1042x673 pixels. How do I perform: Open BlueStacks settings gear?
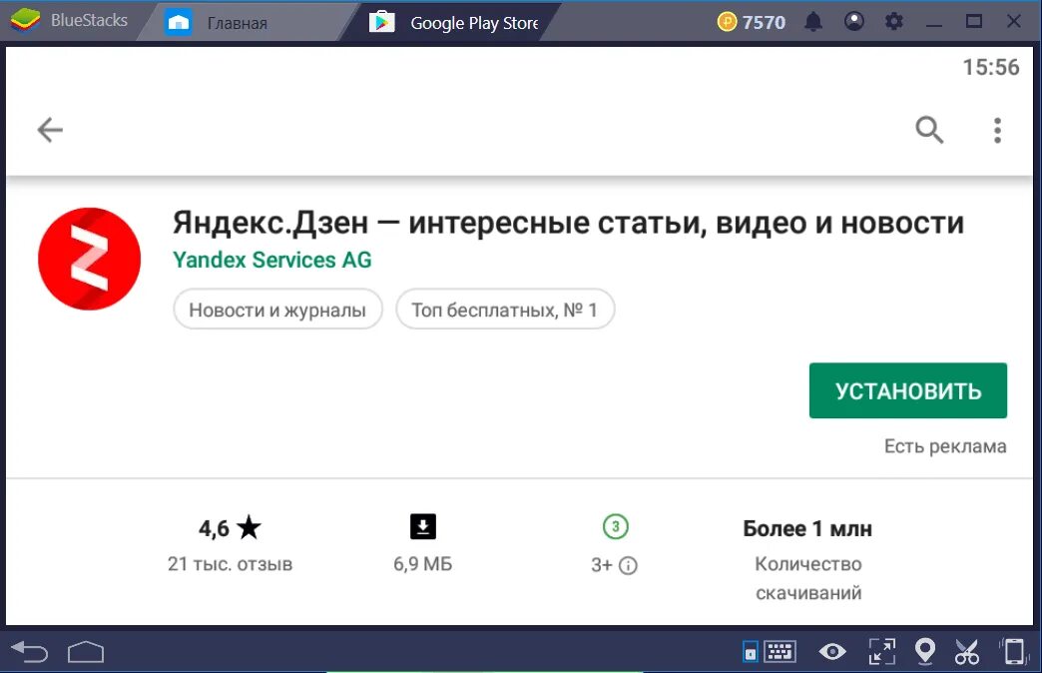point(894,22)
